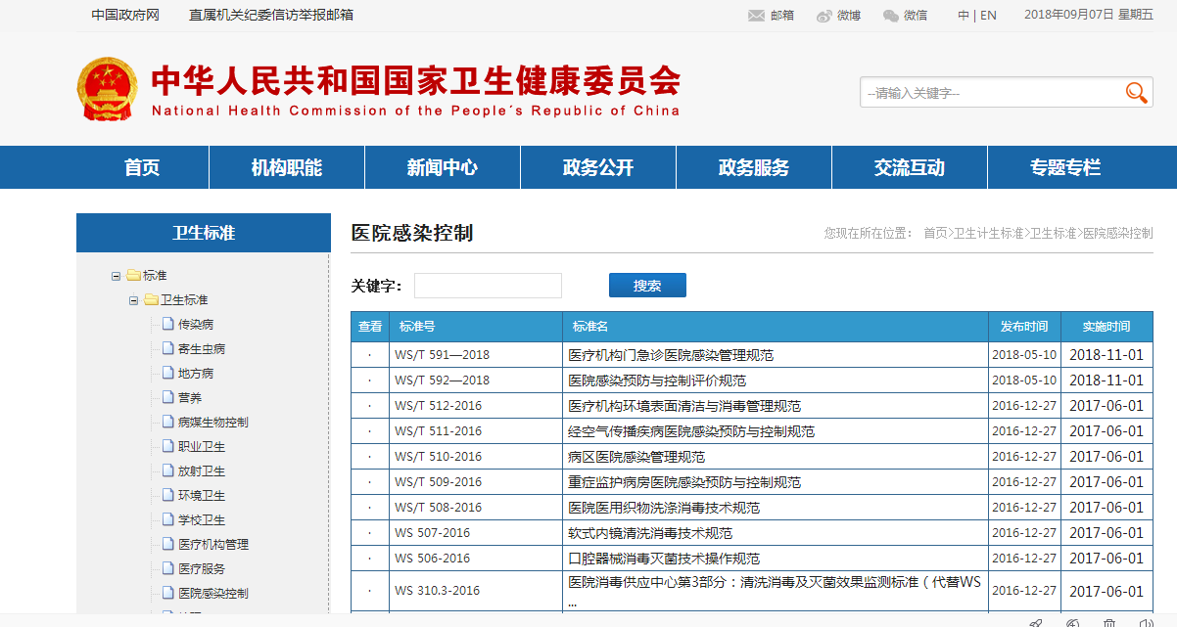Viewport: 1177px width, 627px height.
Task: Collapse the 卫生标准 tree node
Action: (133, 300)
